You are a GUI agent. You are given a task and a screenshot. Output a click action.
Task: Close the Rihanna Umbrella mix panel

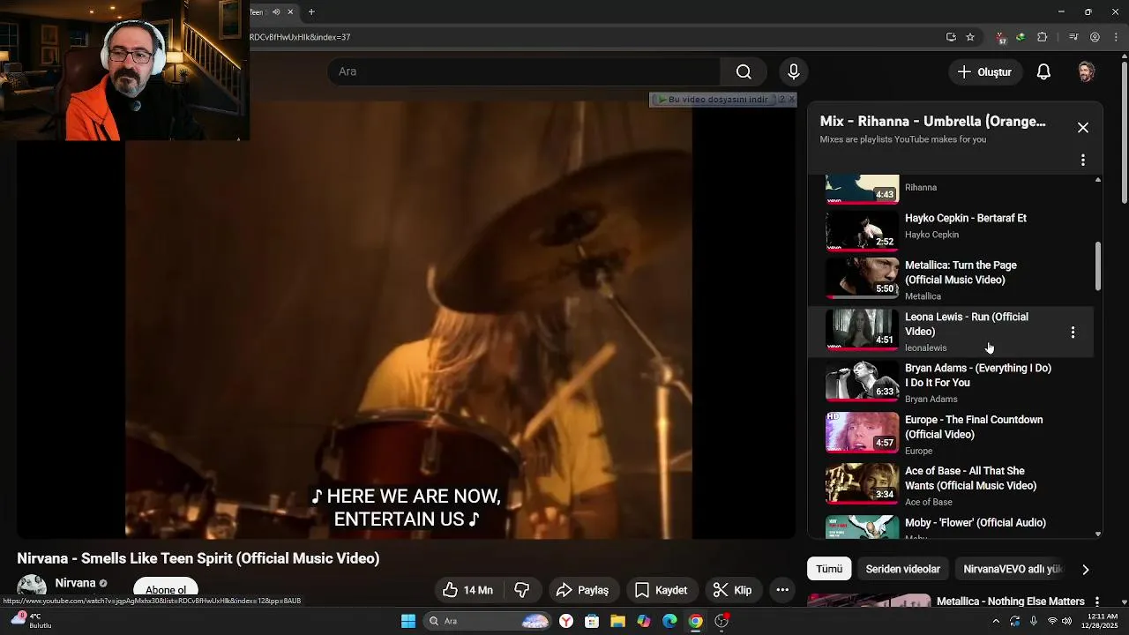[1083, 128]
